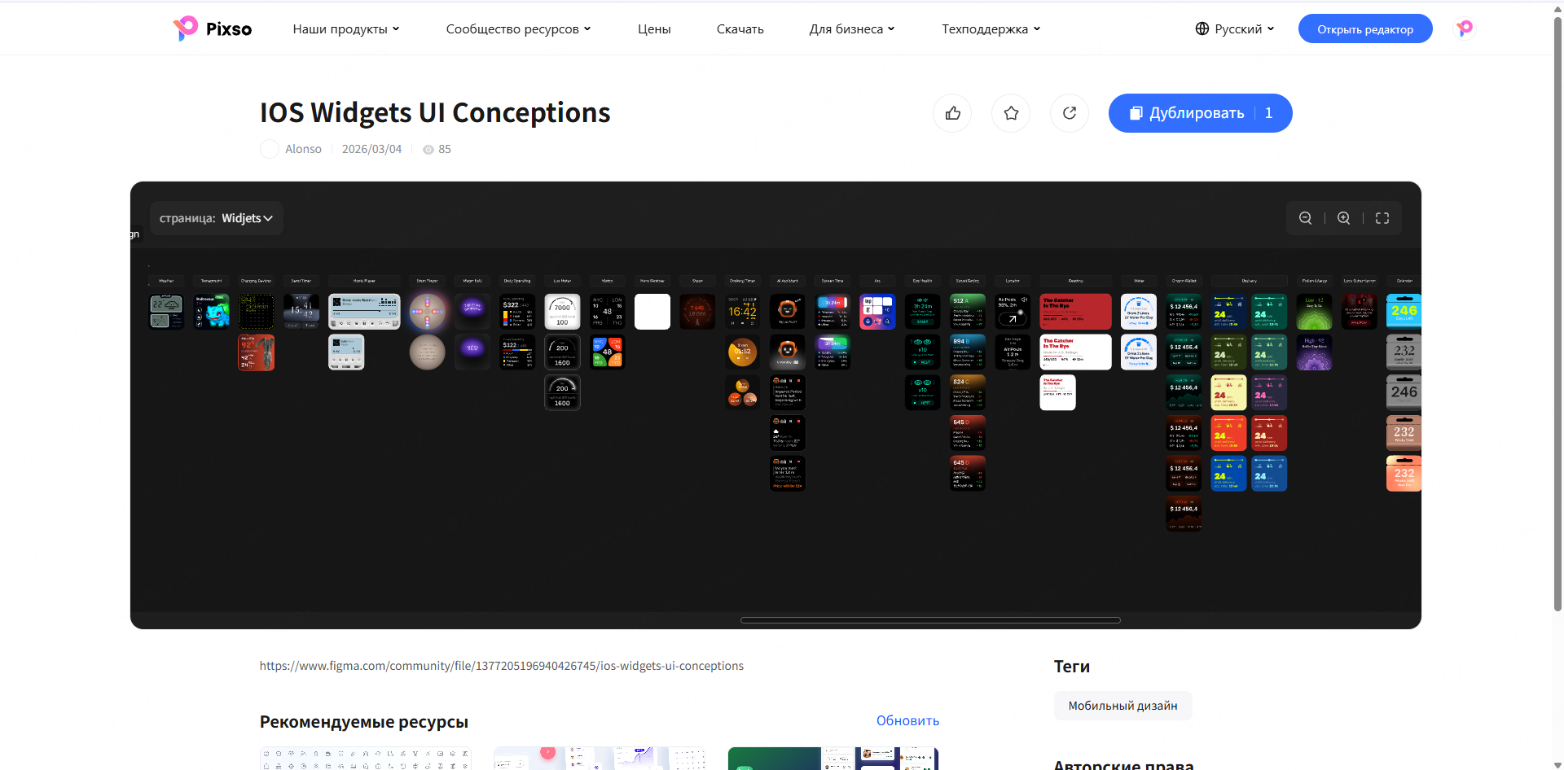Go to Скачать page

(740, 28)
